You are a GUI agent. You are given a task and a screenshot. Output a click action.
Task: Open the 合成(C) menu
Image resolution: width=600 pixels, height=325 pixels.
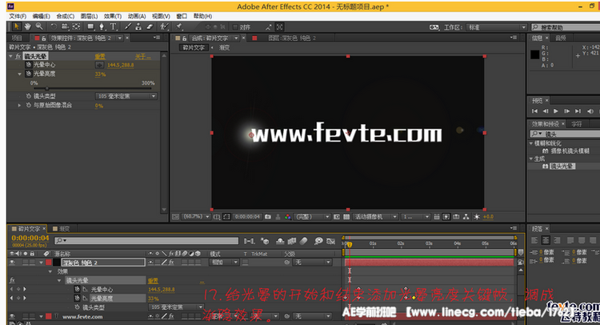click(x=66, y=16)
